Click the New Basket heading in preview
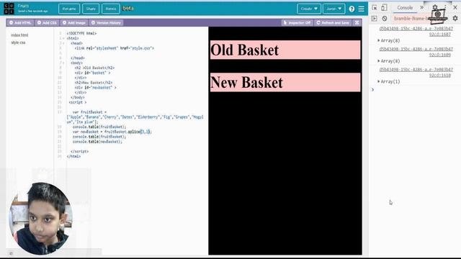 coord(285,83)
